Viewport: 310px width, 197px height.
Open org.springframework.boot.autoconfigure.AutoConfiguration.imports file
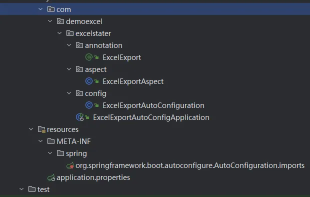coord(190,165)
